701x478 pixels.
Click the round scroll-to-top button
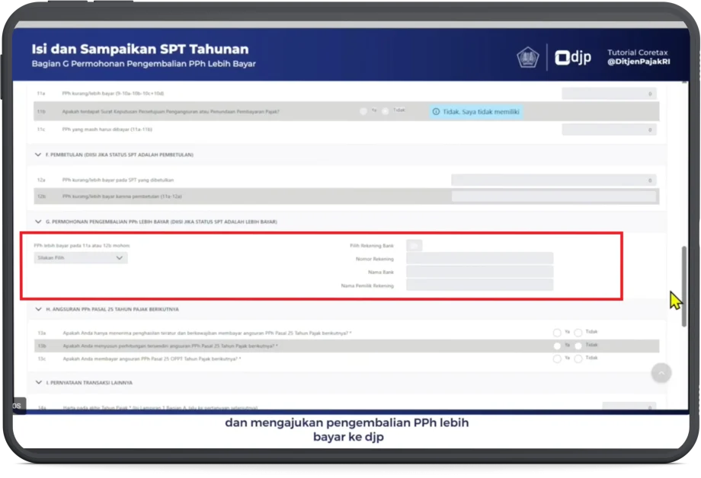661,372
